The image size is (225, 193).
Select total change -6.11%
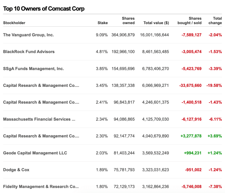click(x=215, y=119)
